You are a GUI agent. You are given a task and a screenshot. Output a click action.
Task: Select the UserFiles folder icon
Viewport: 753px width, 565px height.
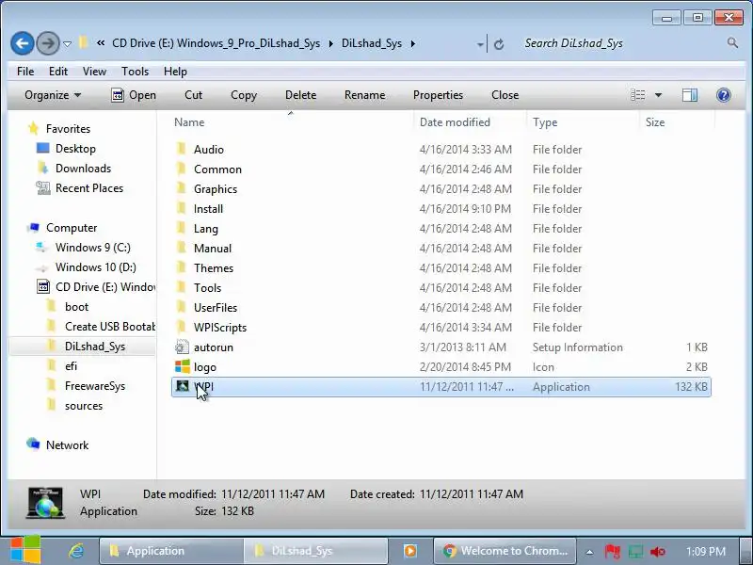(x=182, y=307)
